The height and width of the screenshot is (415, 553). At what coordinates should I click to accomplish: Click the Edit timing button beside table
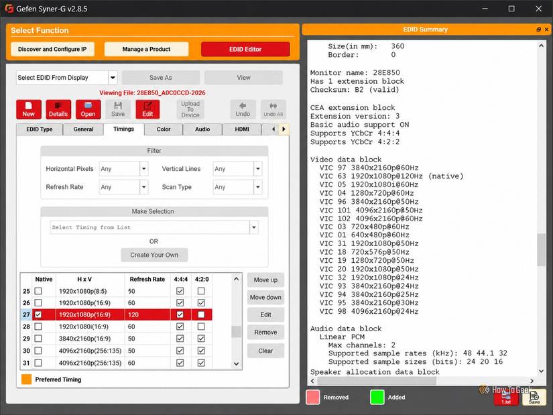coord(265,315)
